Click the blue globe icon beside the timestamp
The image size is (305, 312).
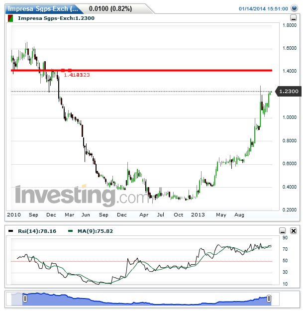pyautogui.click(x=294, y=8)
